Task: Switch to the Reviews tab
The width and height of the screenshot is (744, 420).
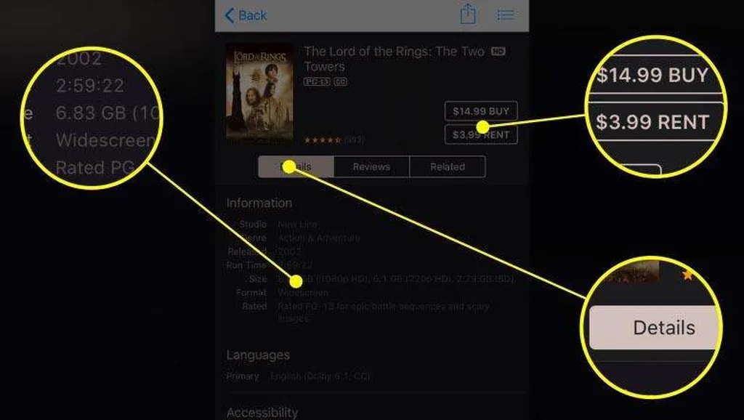Action: [371, 166]
